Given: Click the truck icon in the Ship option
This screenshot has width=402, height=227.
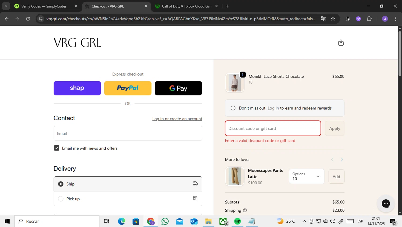Looking at the screenshot, I should click(x=195, y=184).
